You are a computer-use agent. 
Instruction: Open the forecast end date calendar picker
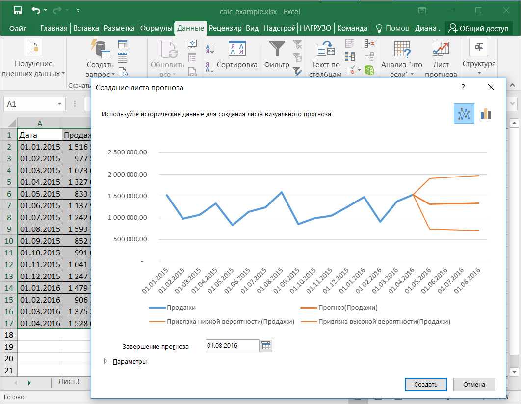266,346
